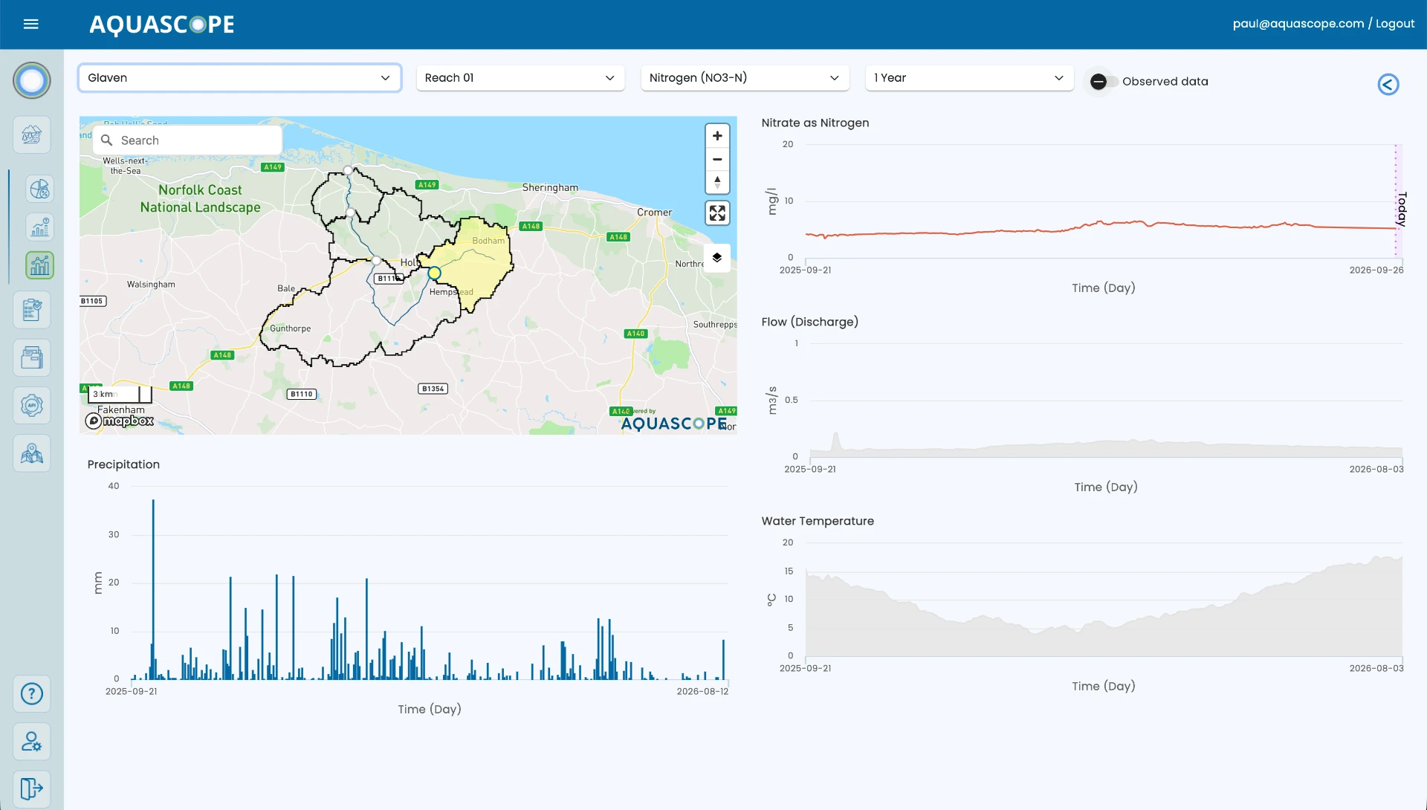Toggle the Observed data switch
Viewport: 1427px width, 810px height.
pyautogui.click(x=1103, y=82)
